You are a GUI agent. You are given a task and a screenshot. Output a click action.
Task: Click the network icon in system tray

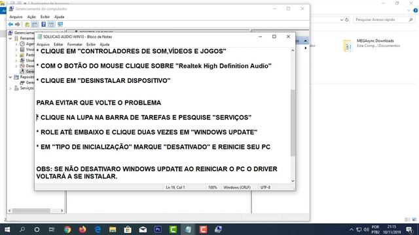[359, 229]
